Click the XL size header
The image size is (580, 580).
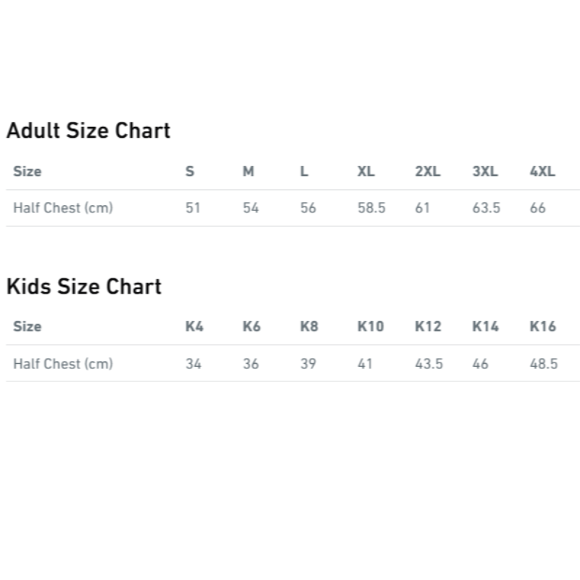click(x=366, y=171)
